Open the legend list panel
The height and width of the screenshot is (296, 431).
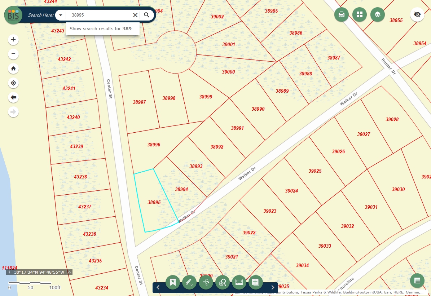point(417,281)
